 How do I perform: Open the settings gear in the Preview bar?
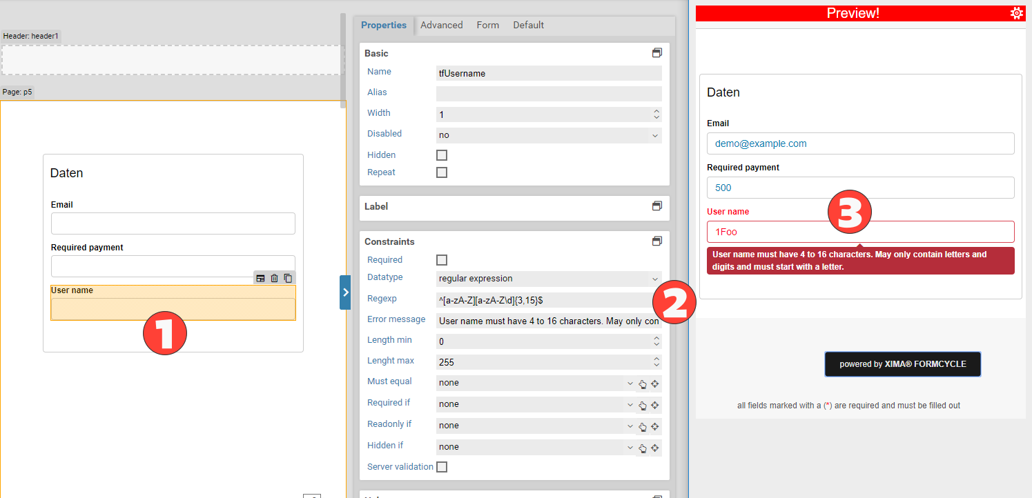1016,13
